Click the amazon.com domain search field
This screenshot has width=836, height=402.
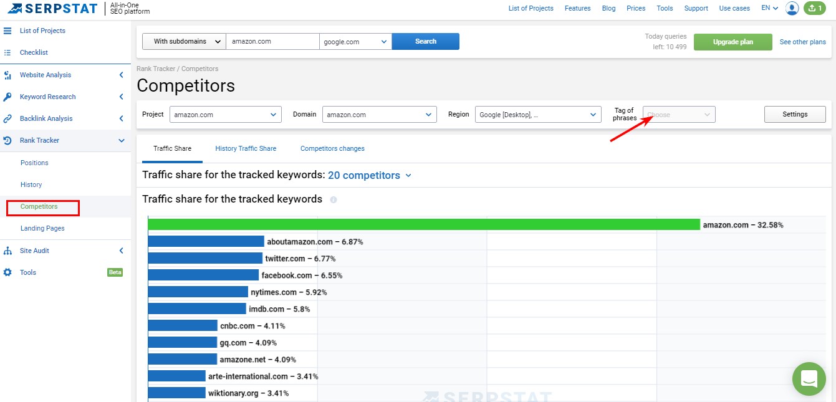(272, 41)
